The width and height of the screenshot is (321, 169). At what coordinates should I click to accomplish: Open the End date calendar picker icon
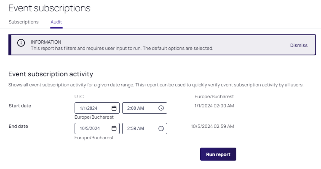click(x=114, y=128)
